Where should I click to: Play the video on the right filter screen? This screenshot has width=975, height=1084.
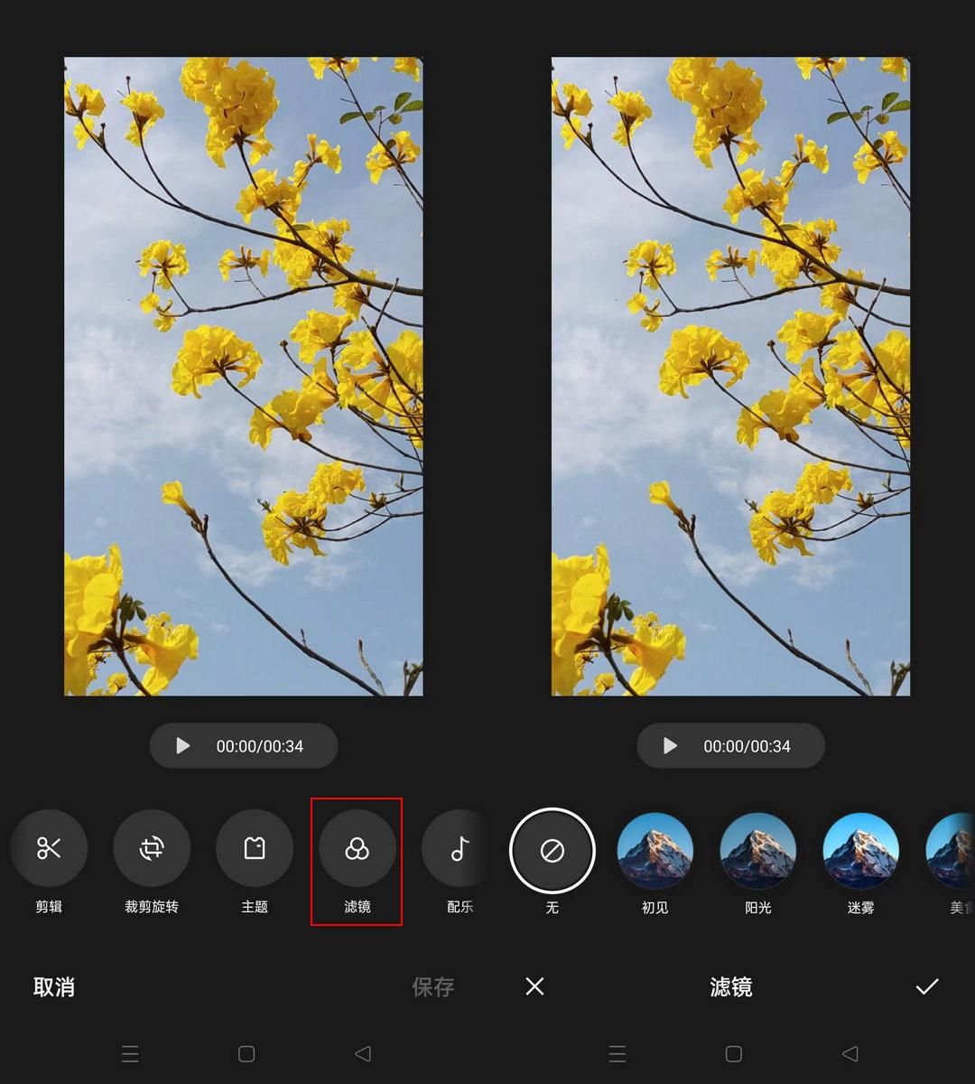pyautogui.click(x=671, y=745)
